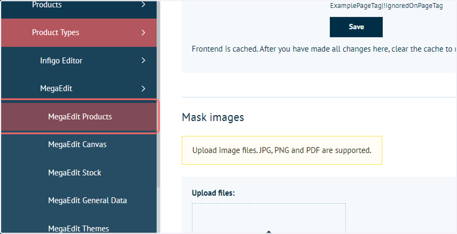Click the 'Frontend is cached' message

pos(324,49)
